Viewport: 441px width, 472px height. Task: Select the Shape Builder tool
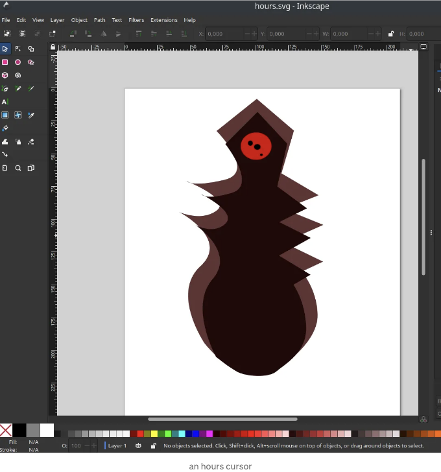coord(30,49)
